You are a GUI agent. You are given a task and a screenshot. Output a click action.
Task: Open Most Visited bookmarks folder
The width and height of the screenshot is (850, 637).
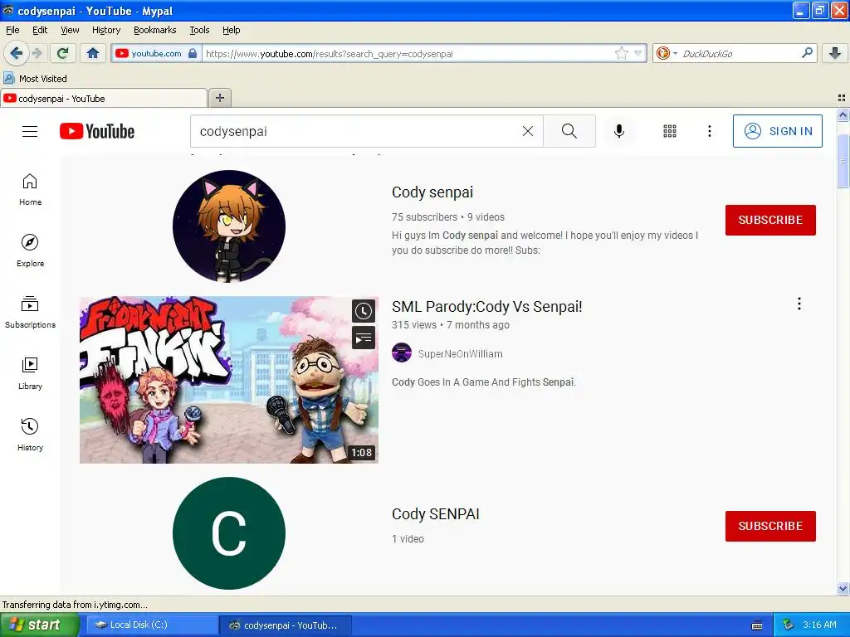[x=36, y=79]
